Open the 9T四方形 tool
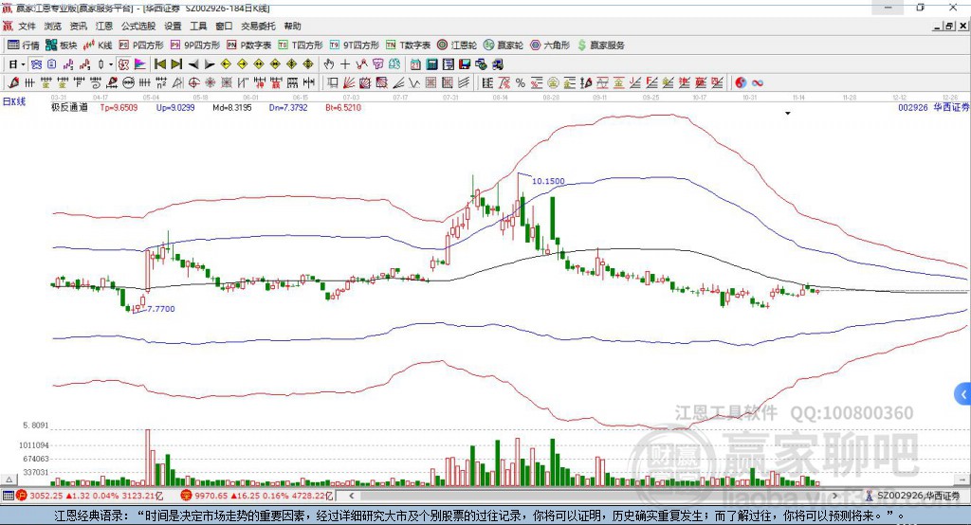This screenshot has height=525, width=971. point(355,45)
